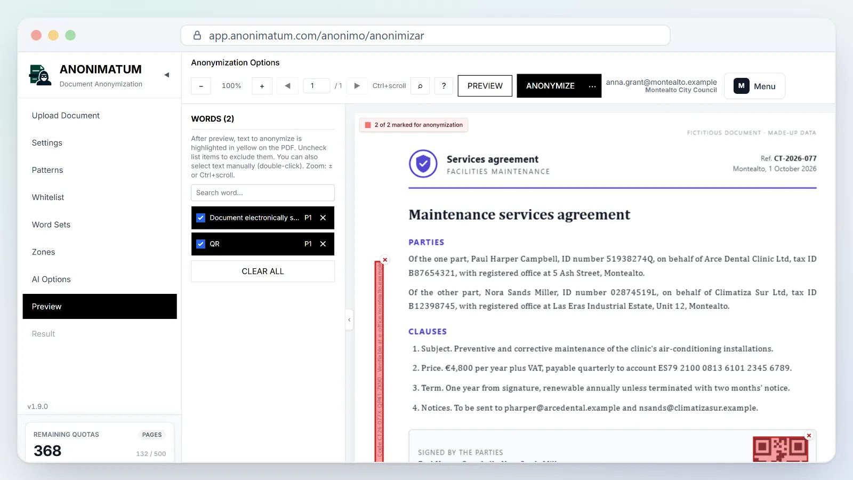Viewport: 853px width, 480px height.
Task: Open Upload Document in sidebar
Action: (x=100, y=116)
